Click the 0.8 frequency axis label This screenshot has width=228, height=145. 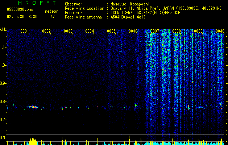[x=3, y=101]
